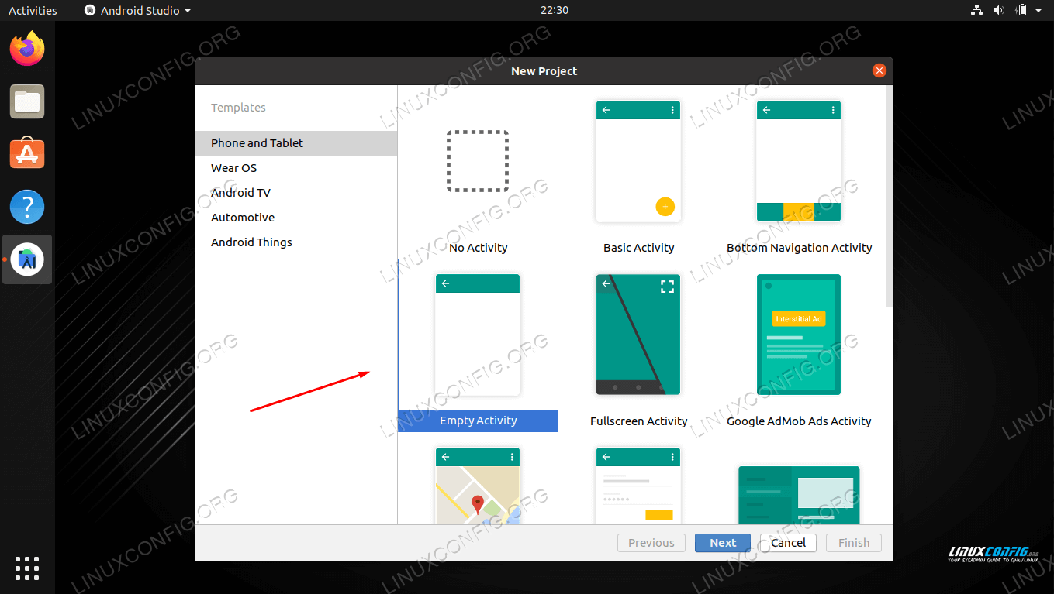Screen dimensions: 1054x594
Task: Click the Previous button
Action: tap(651, 543)
